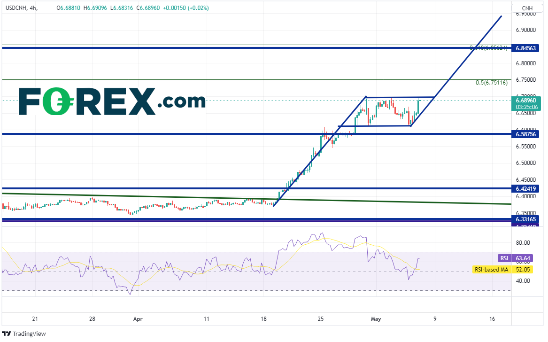Open the CNH currency selector
Image resolution: width=548 pixels, height=342 pixels.
tap(528, 8)
